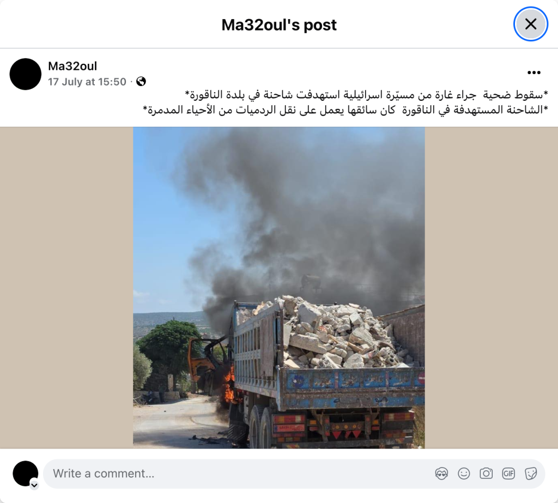
Task: Close the Ma32oul's post dialog
Action: point(531,24)
